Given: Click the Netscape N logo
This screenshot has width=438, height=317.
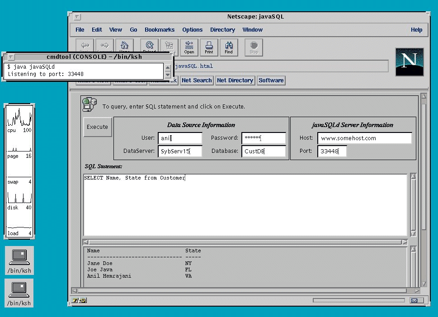Looking at the screenshot, I should pyautogui.click(x=409, y=62).
